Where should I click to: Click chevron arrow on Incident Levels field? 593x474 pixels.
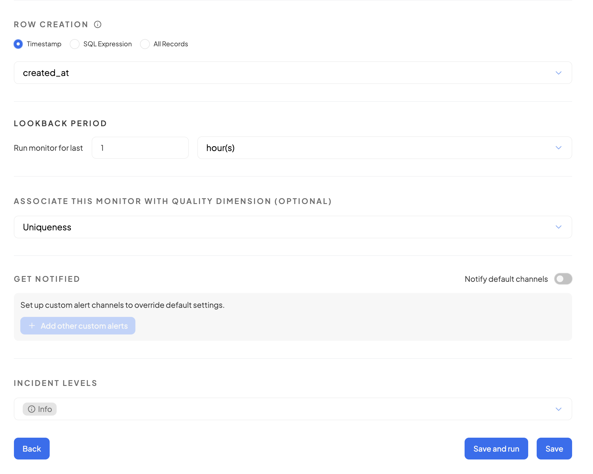point(558,409)
